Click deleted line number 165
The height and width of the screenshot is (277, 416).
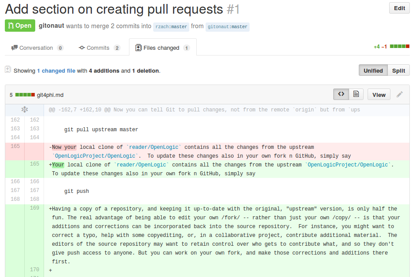point(15,146)
